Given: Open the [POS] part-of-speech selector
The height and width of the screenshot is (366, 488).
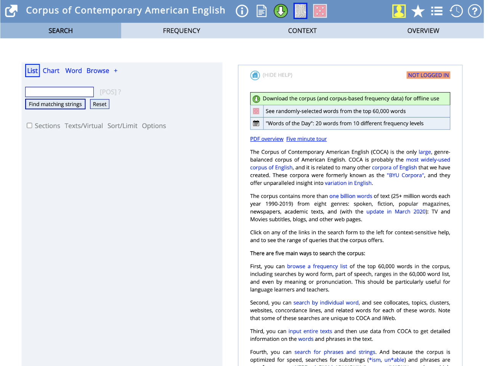Looking at the screenshot, I should coord(108,92).
